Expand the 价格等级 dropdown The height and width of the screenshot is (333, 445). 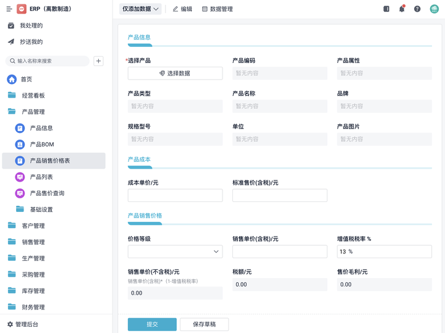[x=175, y=251]
